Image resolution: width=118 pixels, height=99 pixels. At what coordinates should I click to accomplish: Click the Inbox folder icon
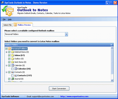point(13,55)
